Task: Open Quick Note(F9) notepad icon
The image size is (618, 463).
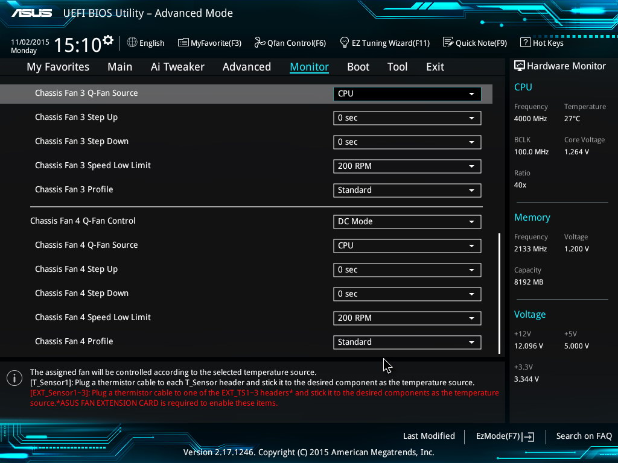Action: [448, 43]
